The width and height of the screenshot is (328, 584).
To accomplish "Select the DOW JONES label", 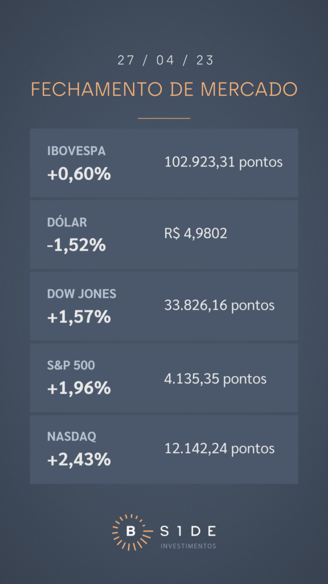I will pos(81,294).
